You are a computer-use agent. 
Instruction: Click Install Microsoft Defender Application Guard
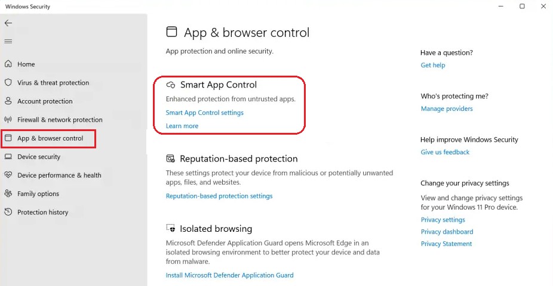[229, 275]
